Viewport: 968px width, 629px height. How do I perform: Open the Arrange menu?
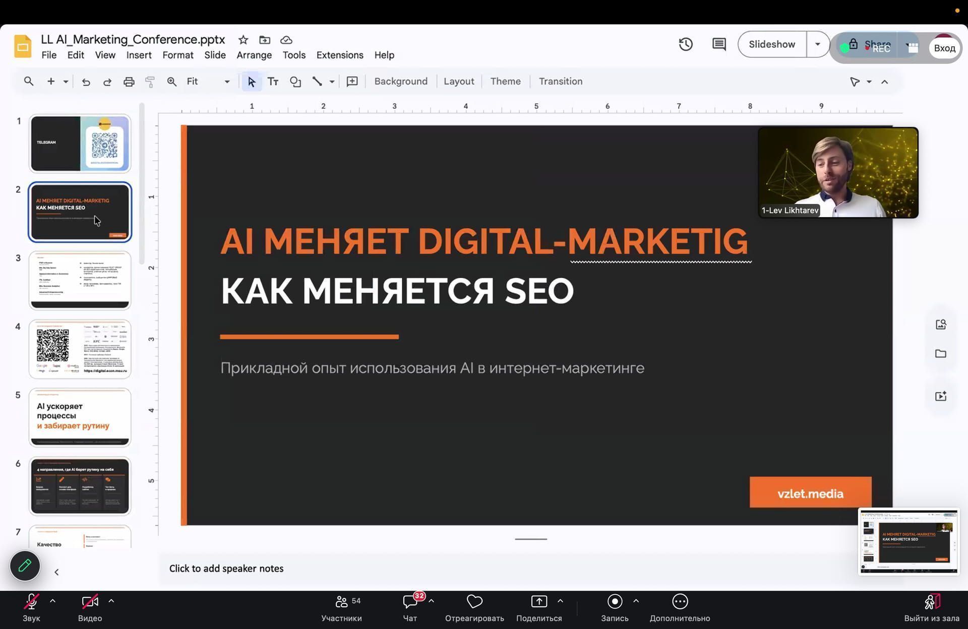click(x=254, y=55)
